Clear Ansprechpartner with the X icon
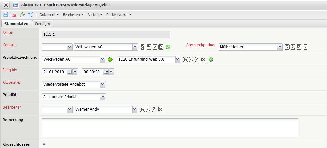This screenshot has width=327, height=148. point(305,47)
